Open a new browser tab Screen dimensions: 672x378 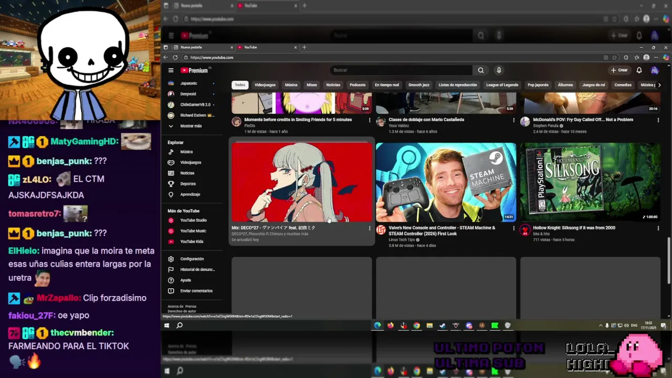coord(304,47)
